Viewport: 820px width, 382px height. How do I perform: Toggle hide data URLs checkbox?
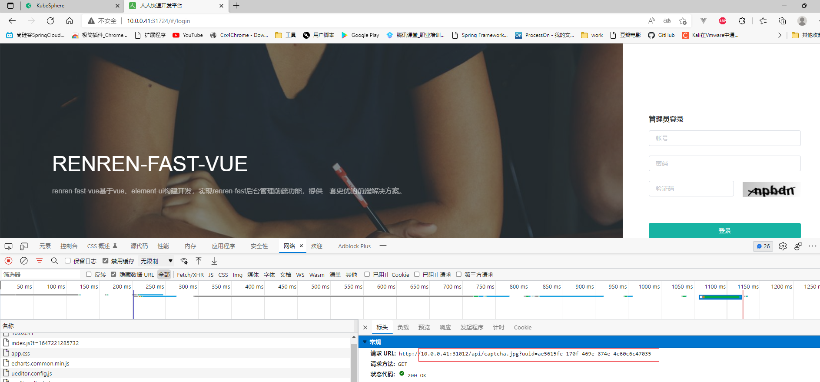coord(113,274)
